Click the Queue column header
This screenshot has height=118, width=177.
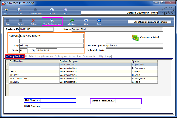pyautogui.click(x=144, y=61)
